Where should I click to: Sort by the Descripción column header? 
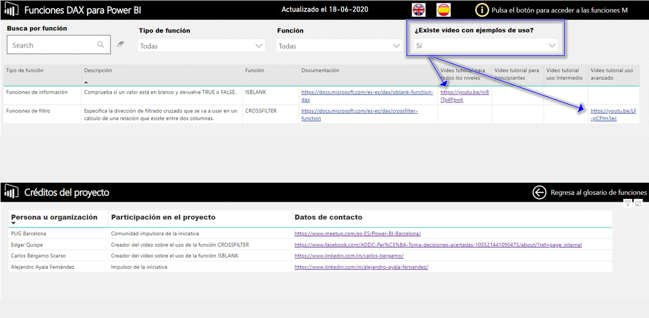[x=97, y=70]
